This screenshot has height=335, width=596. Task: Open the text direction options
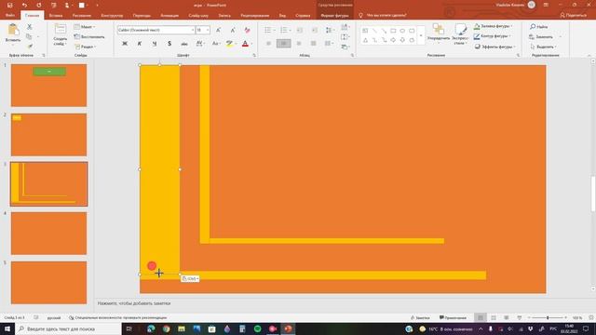345,27
